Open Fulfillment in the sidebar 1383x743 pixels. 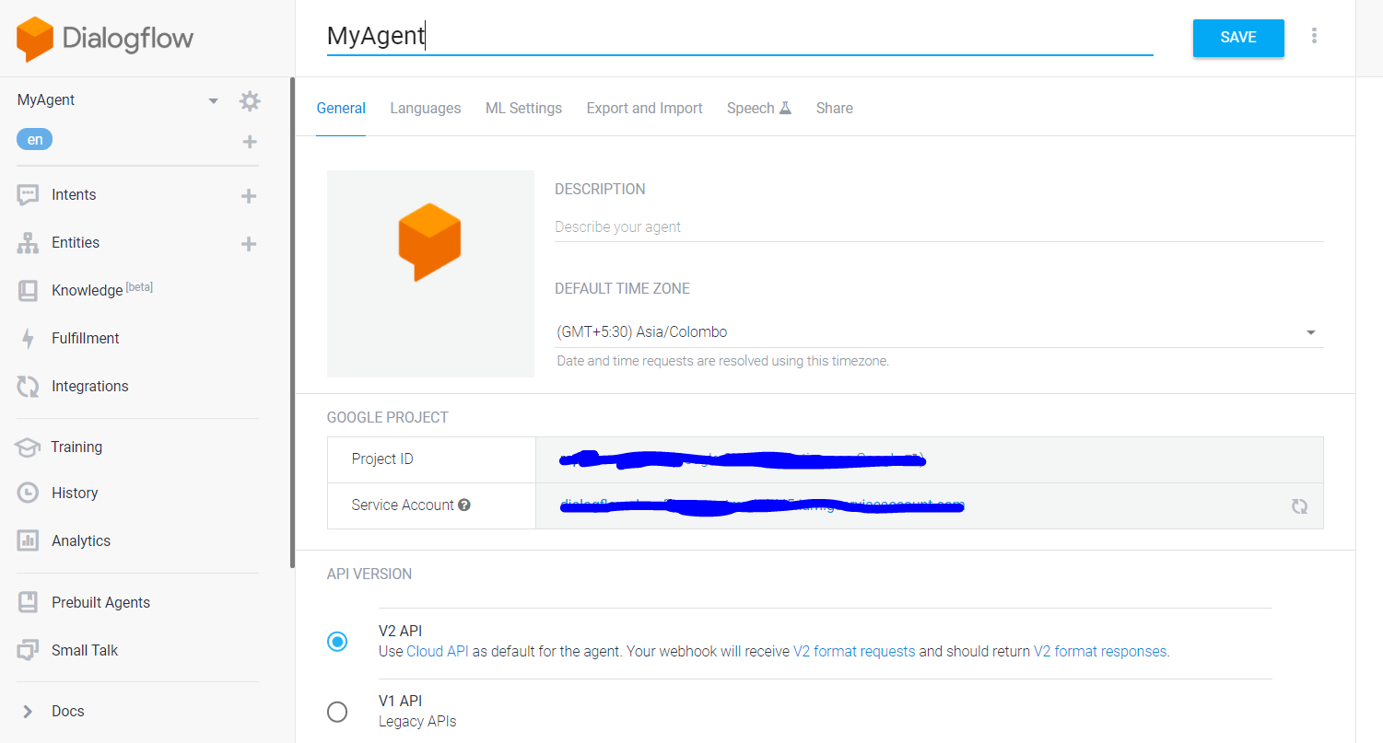pos(86,339)
